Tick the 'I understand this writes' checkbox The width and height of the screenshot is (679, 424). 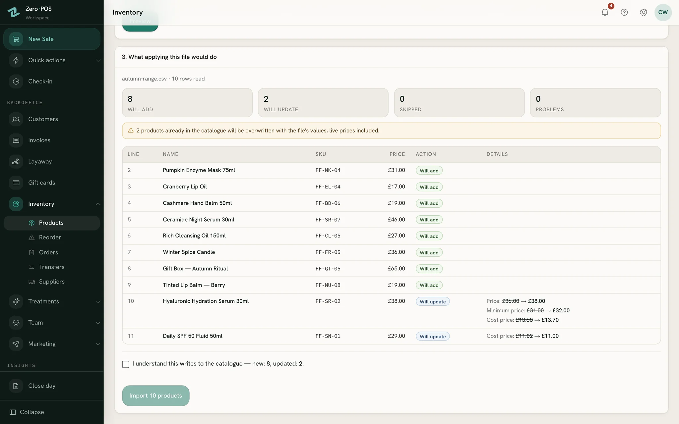[x=126, y=364]
